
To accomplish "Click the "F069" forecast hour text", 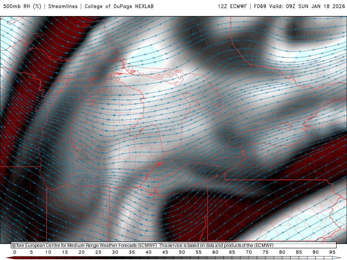I will click(x=260, y=6).
